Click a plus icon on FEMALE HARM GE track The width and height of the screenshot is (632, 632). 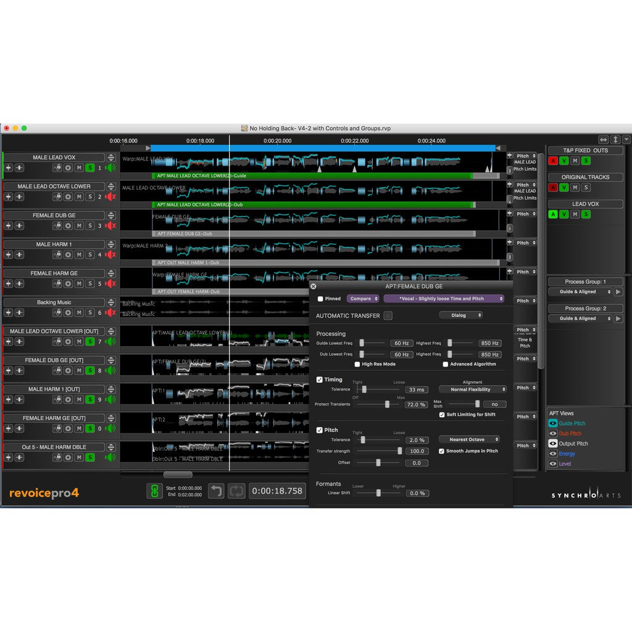8,283
